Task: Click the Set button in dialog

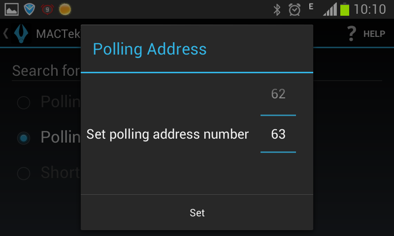Action: (x=197, y=212)
